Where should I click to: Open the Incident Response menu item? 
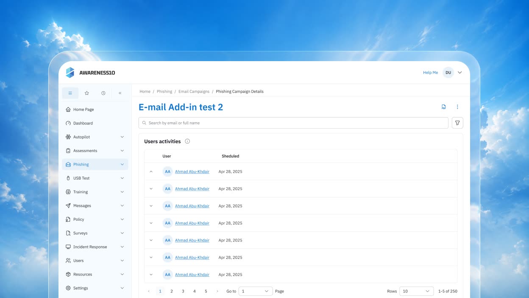[x=95, y=247]
